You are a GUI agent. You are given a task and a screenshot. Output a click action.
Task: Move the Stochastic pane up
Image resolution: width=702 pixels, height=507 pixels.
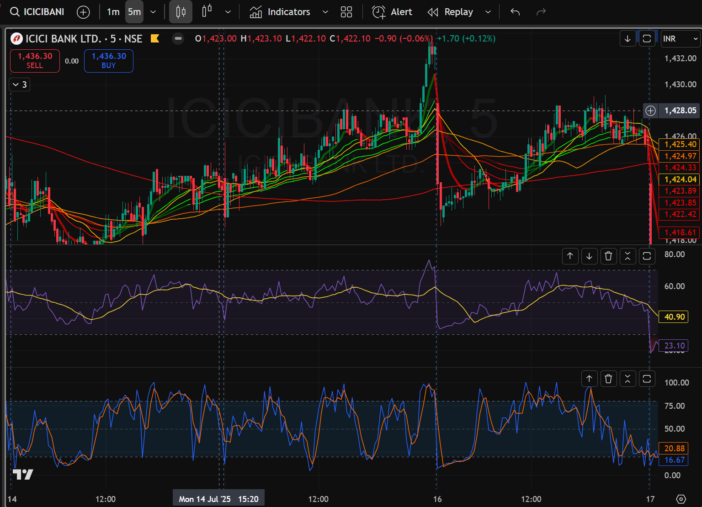click(589, 379)
